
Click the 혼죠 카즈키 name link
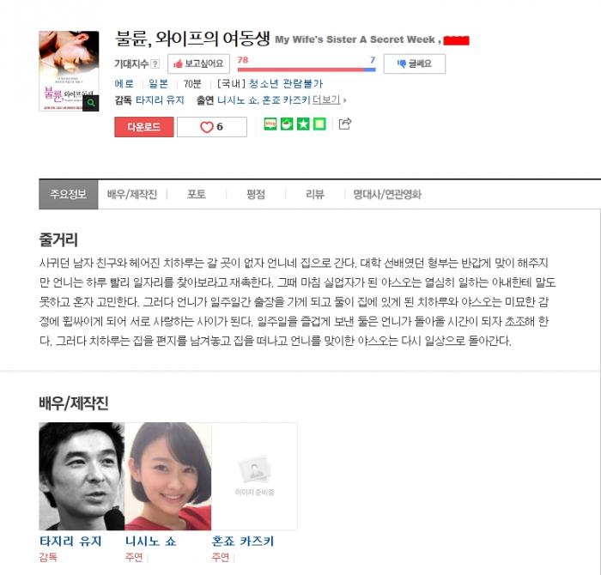point(243,542)
